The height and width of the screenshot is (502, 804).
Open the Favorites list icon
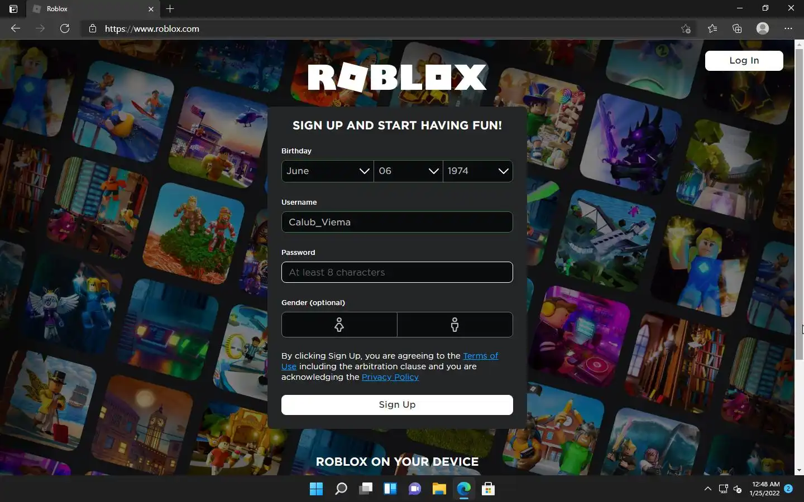(712, 28)
